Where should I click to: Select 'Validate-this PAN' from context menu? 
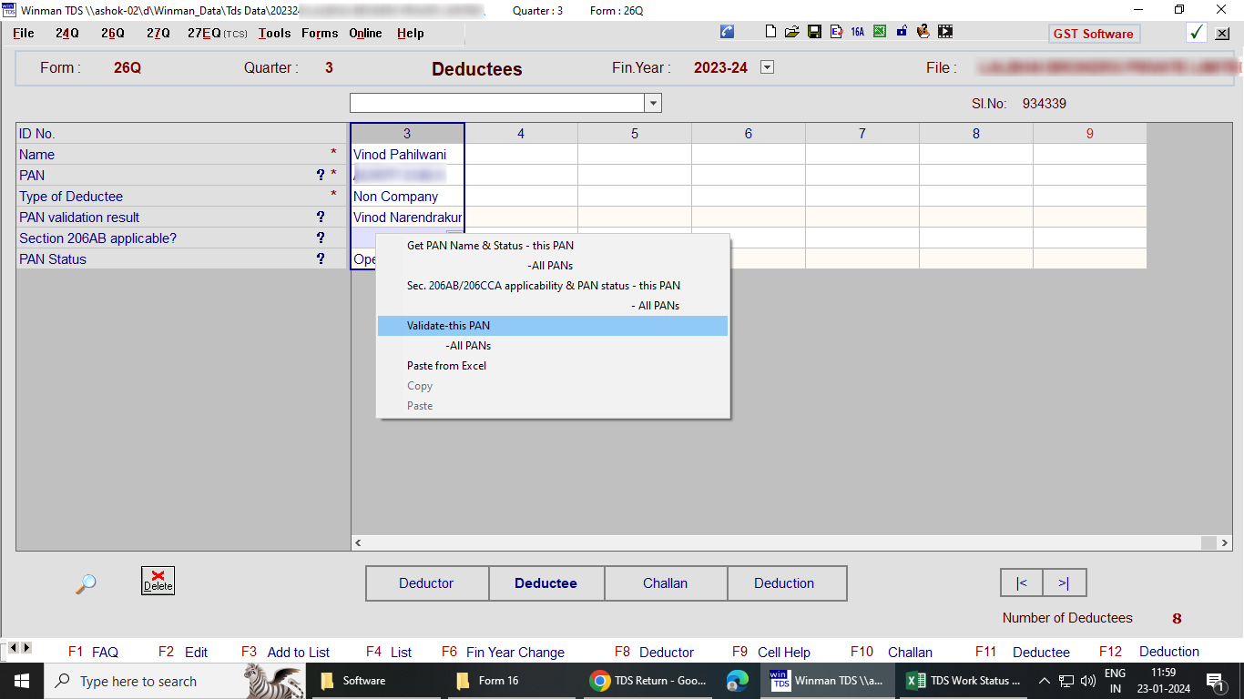point(447,325)
